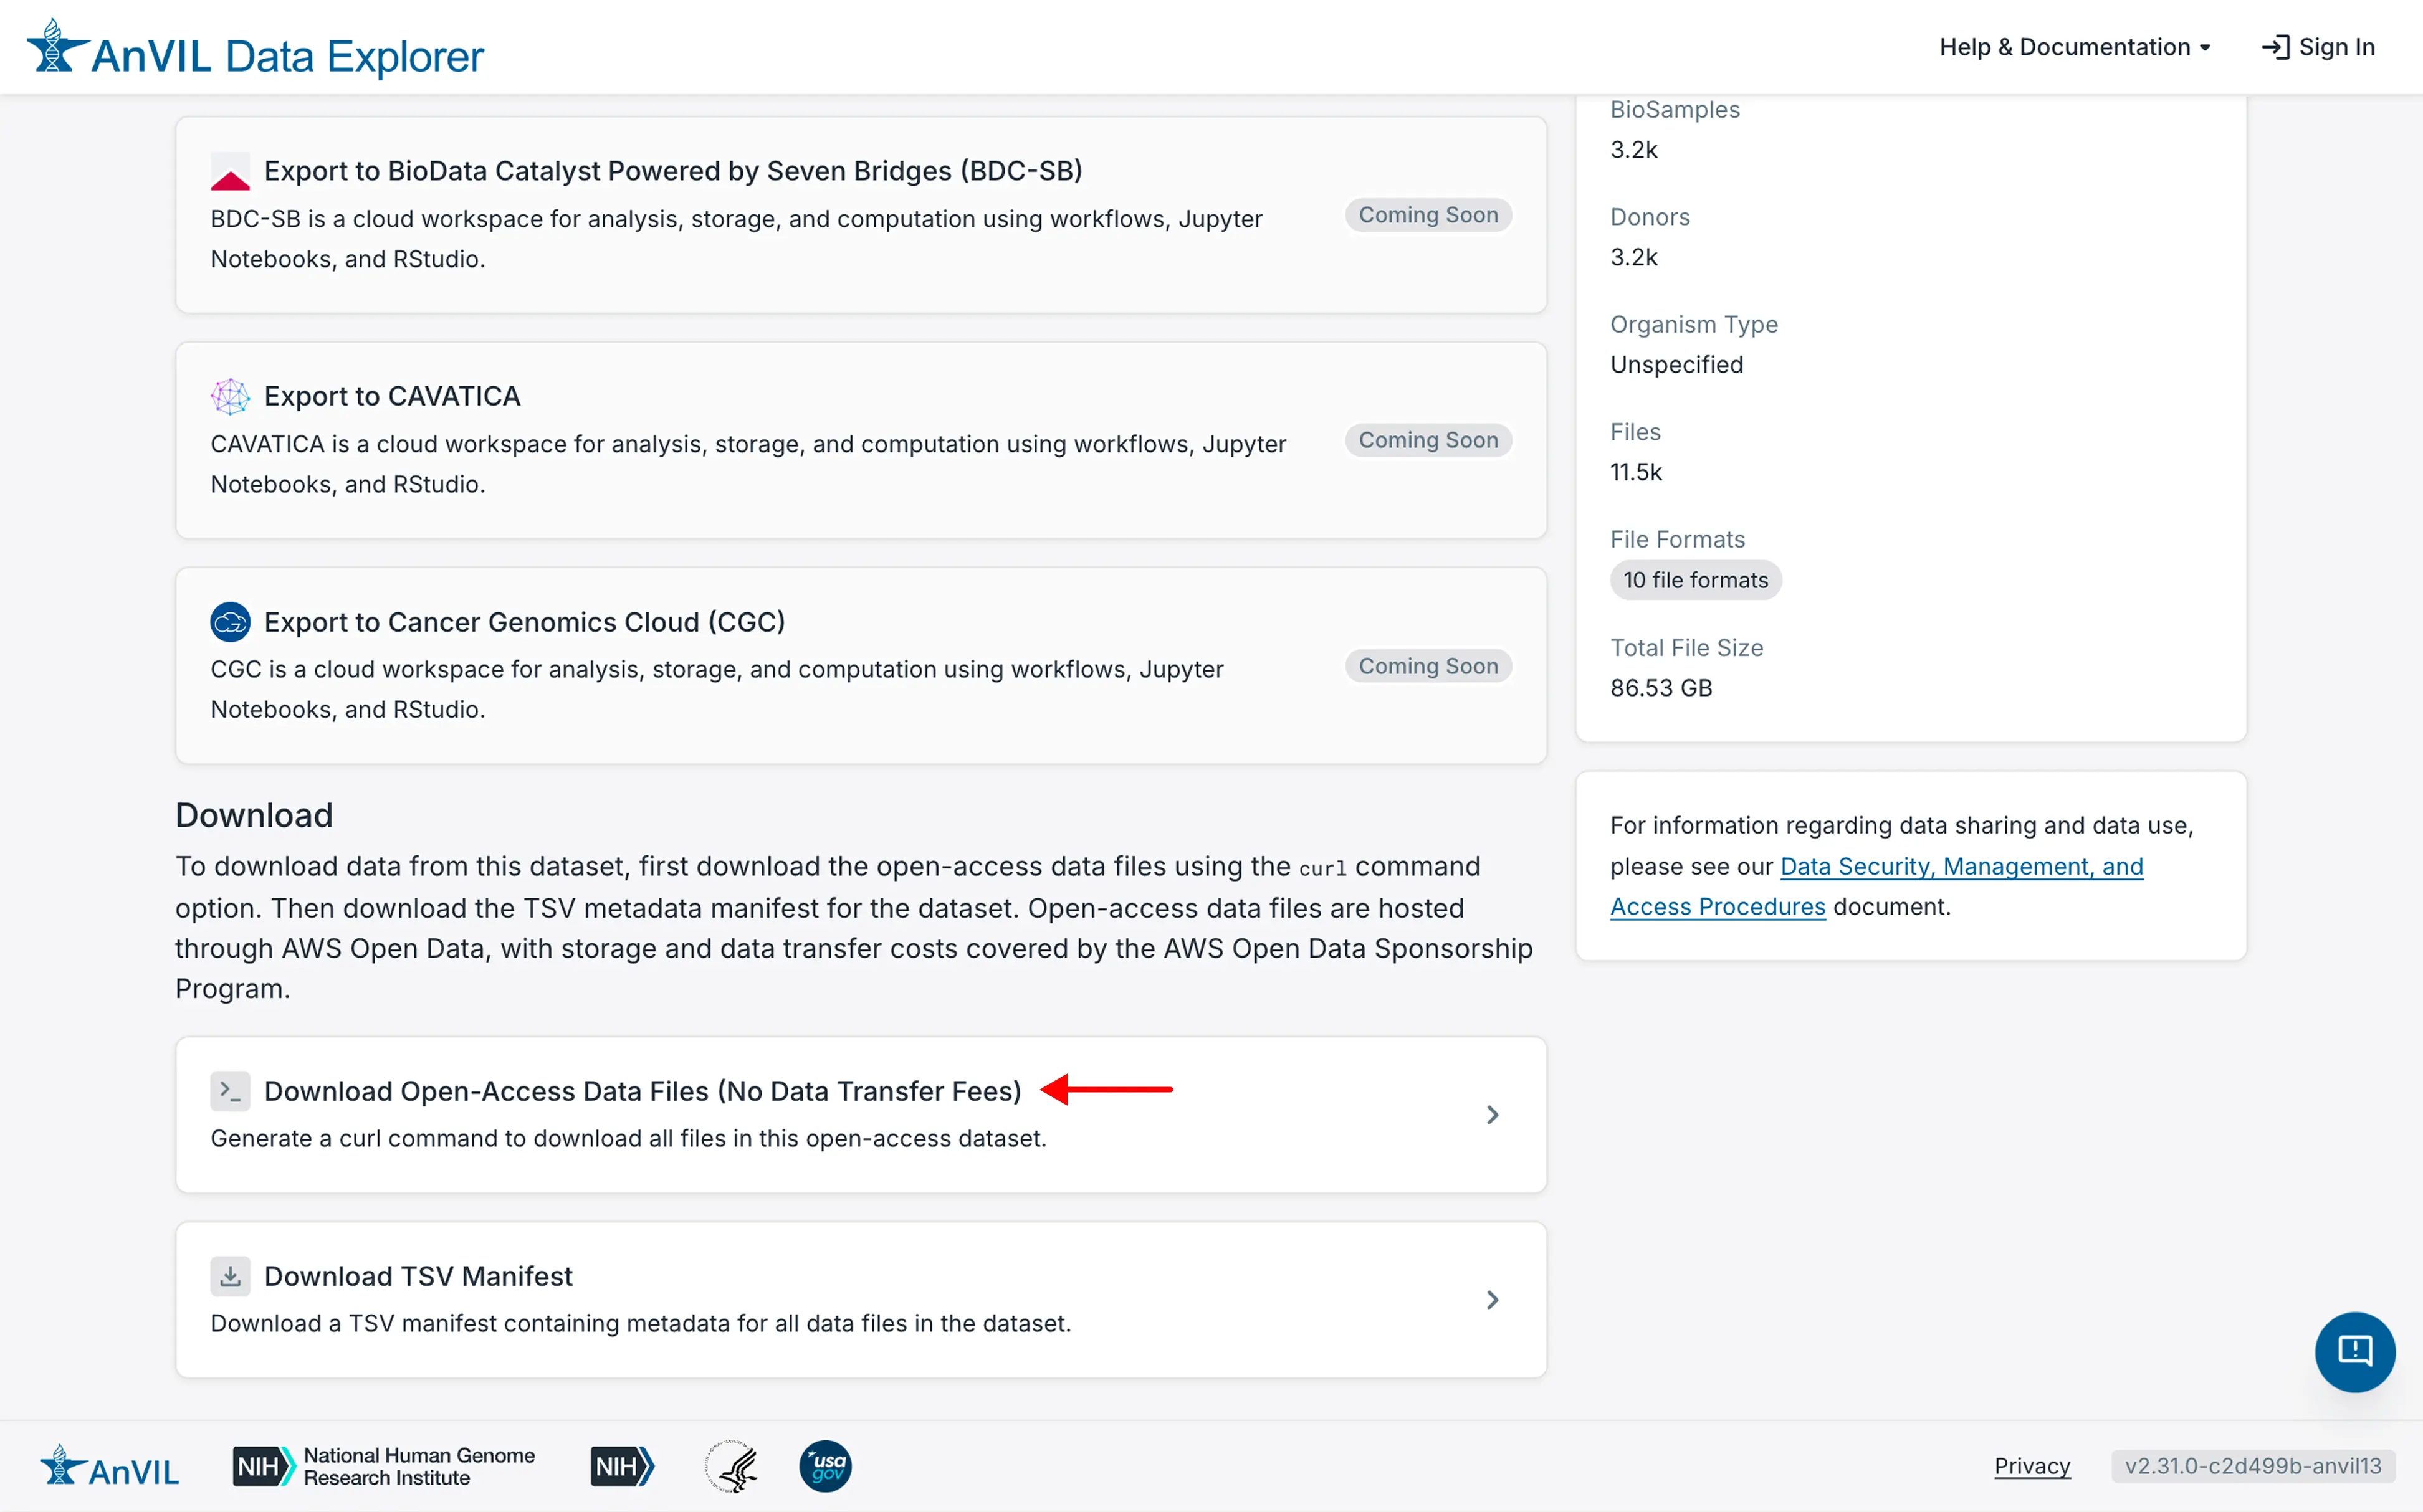
Task: Select the BioData Catalyst Seven Bridges icon
Action: point(230,171)
